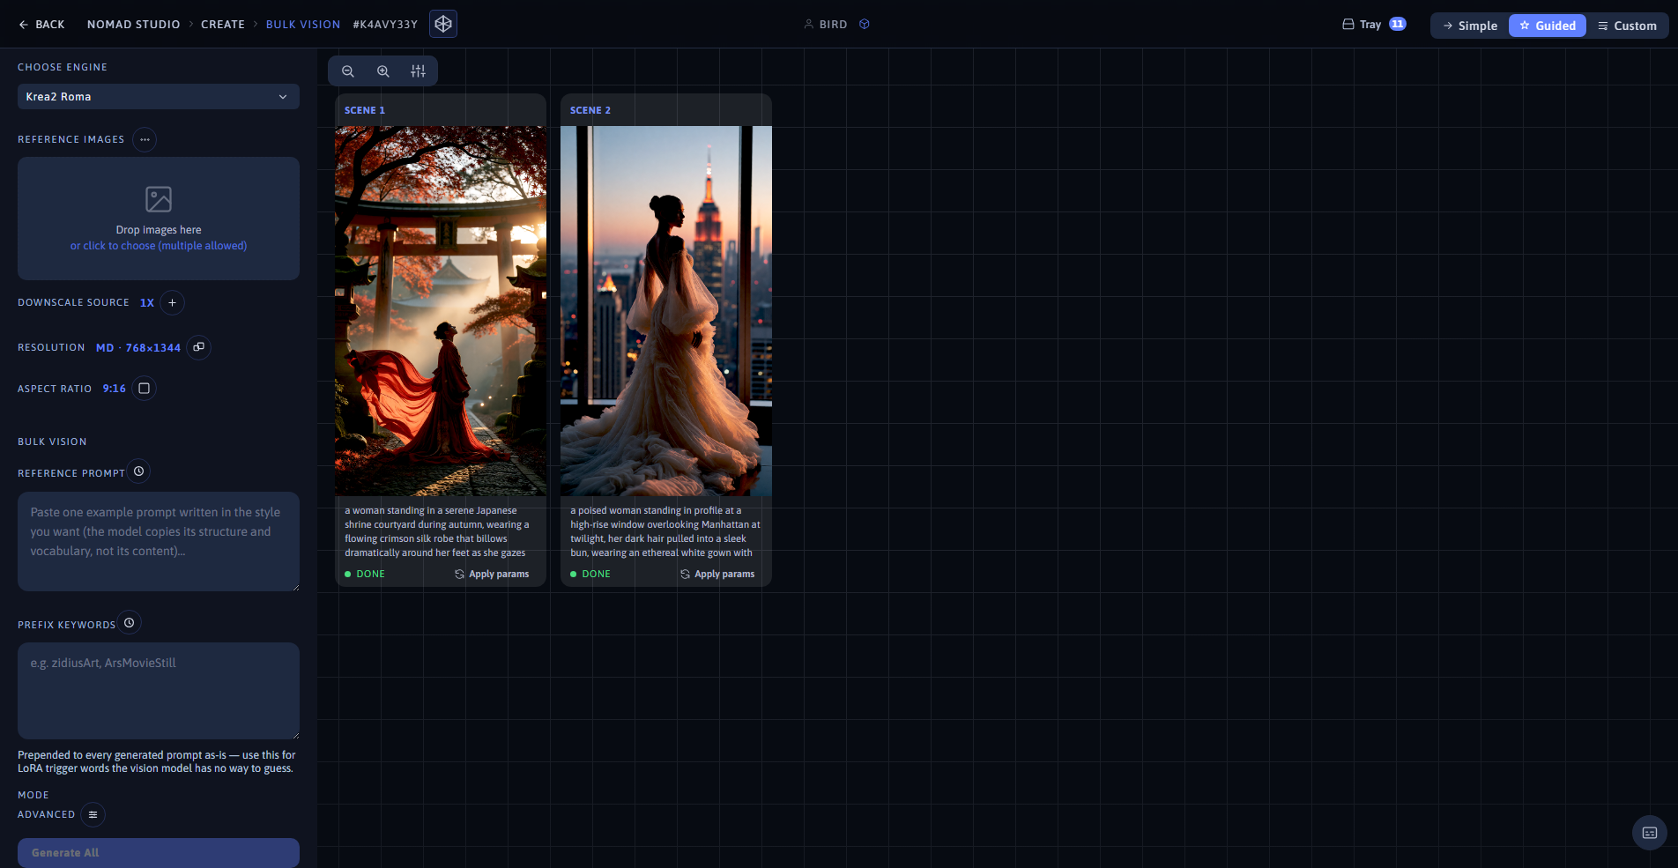
Task: Increase downscale source with plus button
Action: 173,302
